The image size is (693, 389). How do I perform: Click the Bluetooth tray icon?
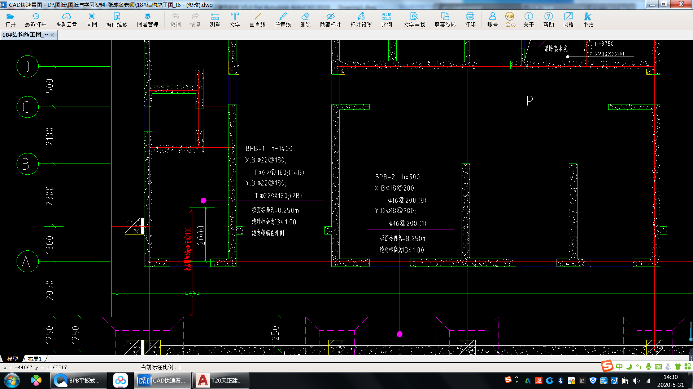pyautogui.click(x=561, y=381)
